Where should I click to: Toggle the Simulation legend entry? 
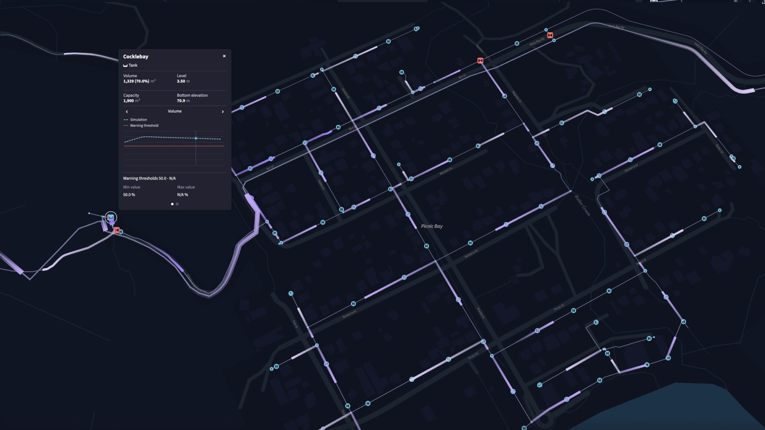coord(138,120)
